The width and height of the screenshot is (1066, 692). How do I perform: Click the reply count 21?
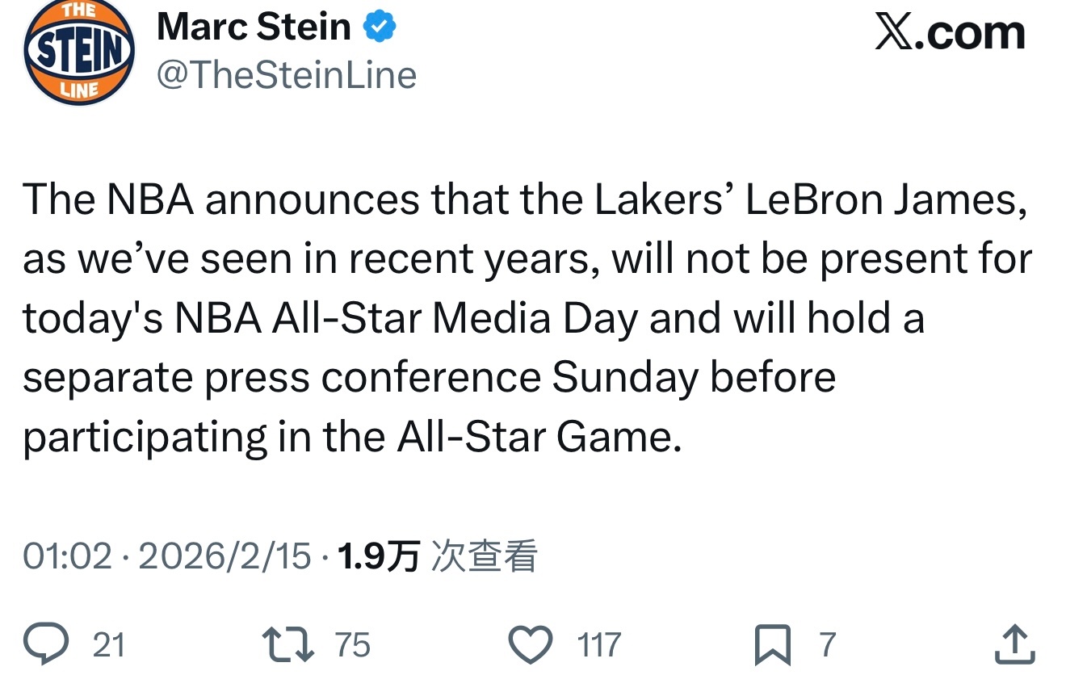pyautogui.click(x=109, y=645)
